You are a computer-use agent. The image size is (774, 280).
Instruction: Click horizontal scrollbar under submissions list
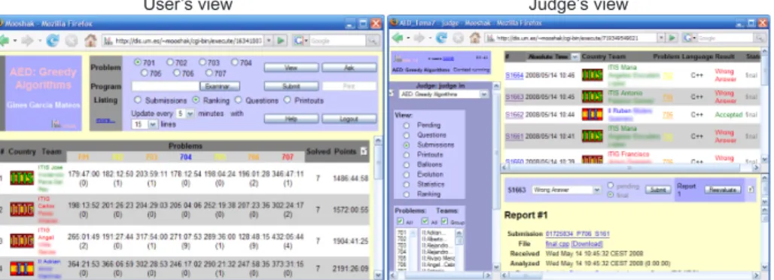(x=630, y=168)
